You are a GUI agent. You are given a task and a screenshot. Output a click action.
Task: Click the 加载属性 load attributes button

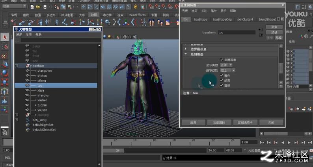point(219,123)
